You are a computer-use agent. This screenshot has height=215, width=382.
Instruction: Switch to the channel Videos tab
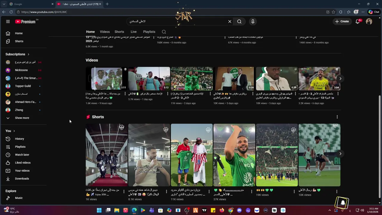[x=105, y=32]
